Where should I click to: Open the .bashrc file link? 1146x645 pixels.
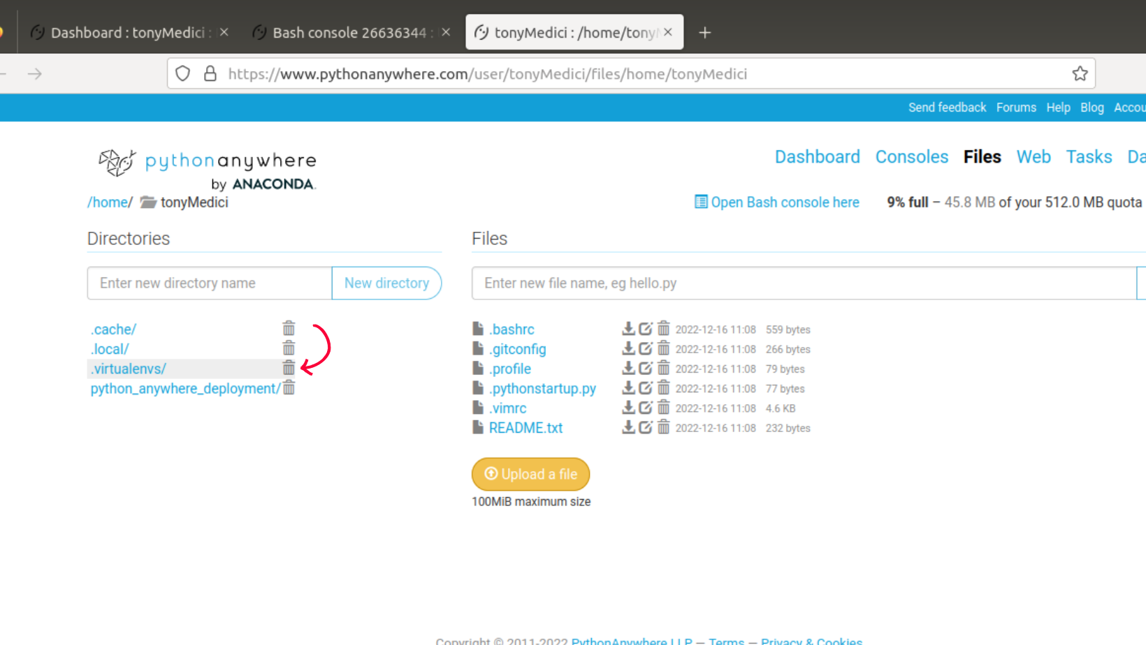coord(512,329)
